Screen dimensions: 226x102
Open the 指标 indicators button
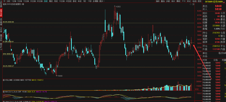tap(158, 1)
